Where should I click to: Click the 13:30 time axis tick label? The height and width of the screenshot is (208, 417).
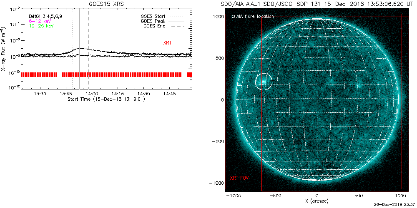(40, 94)
